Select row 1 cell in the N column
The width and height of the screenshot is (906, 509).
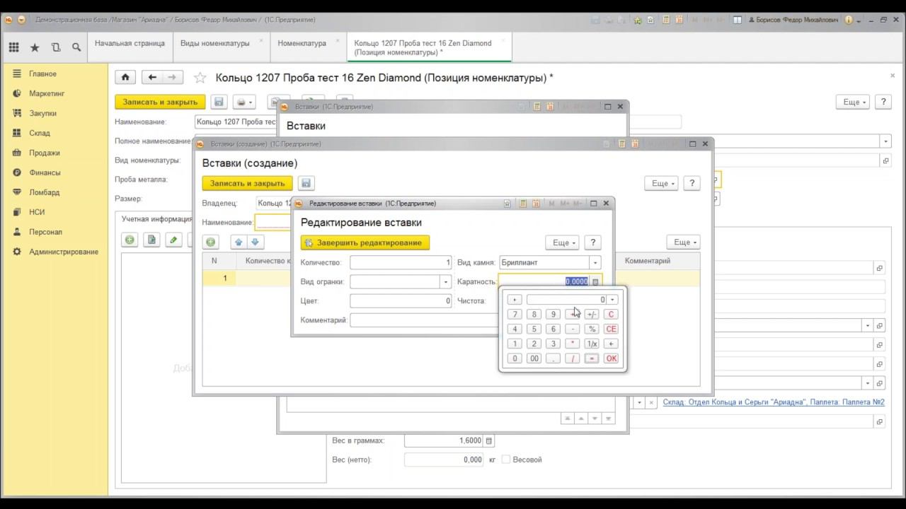(x=219, y=278)
